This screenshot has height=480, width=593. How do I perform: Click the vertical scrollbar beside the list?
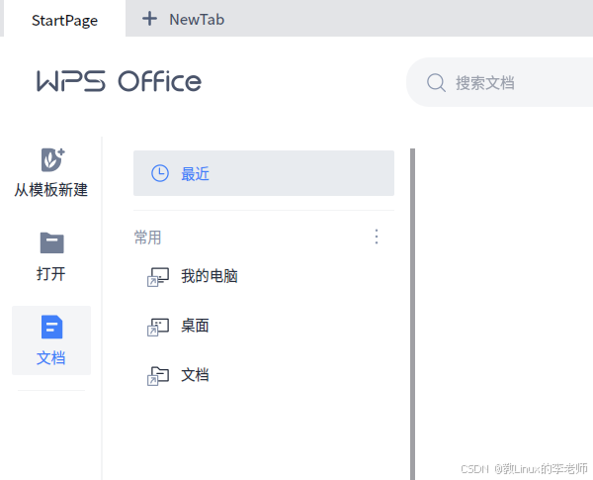412,314
